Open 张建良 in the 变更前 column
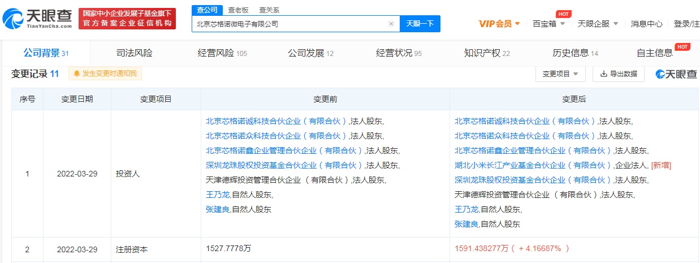The image size is (700, 263). (x=218, y=209)
